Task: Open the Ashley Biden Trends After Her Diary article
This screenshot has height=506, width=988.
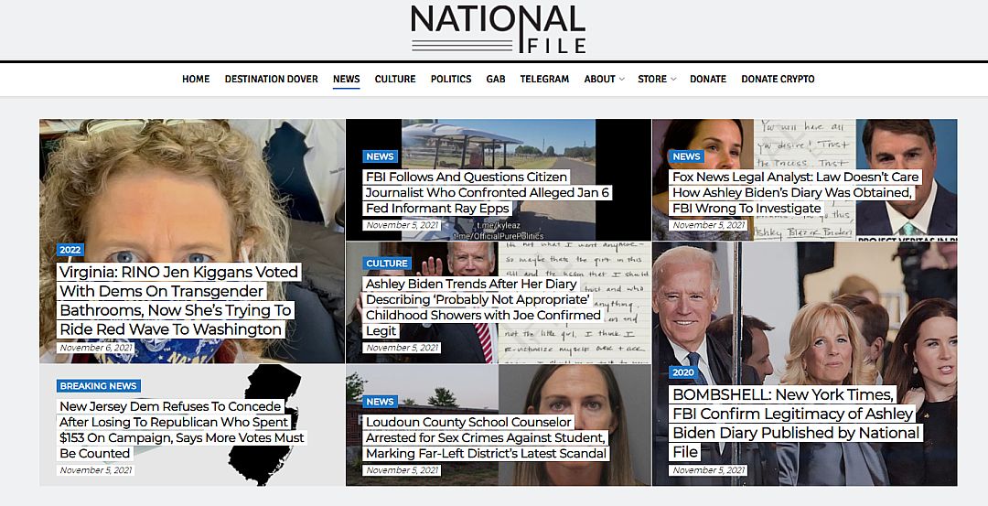Action: [x=483, y=307]
